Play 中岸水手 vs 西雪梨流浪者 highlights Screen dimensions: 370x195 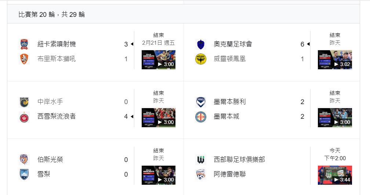click(158, 118)
